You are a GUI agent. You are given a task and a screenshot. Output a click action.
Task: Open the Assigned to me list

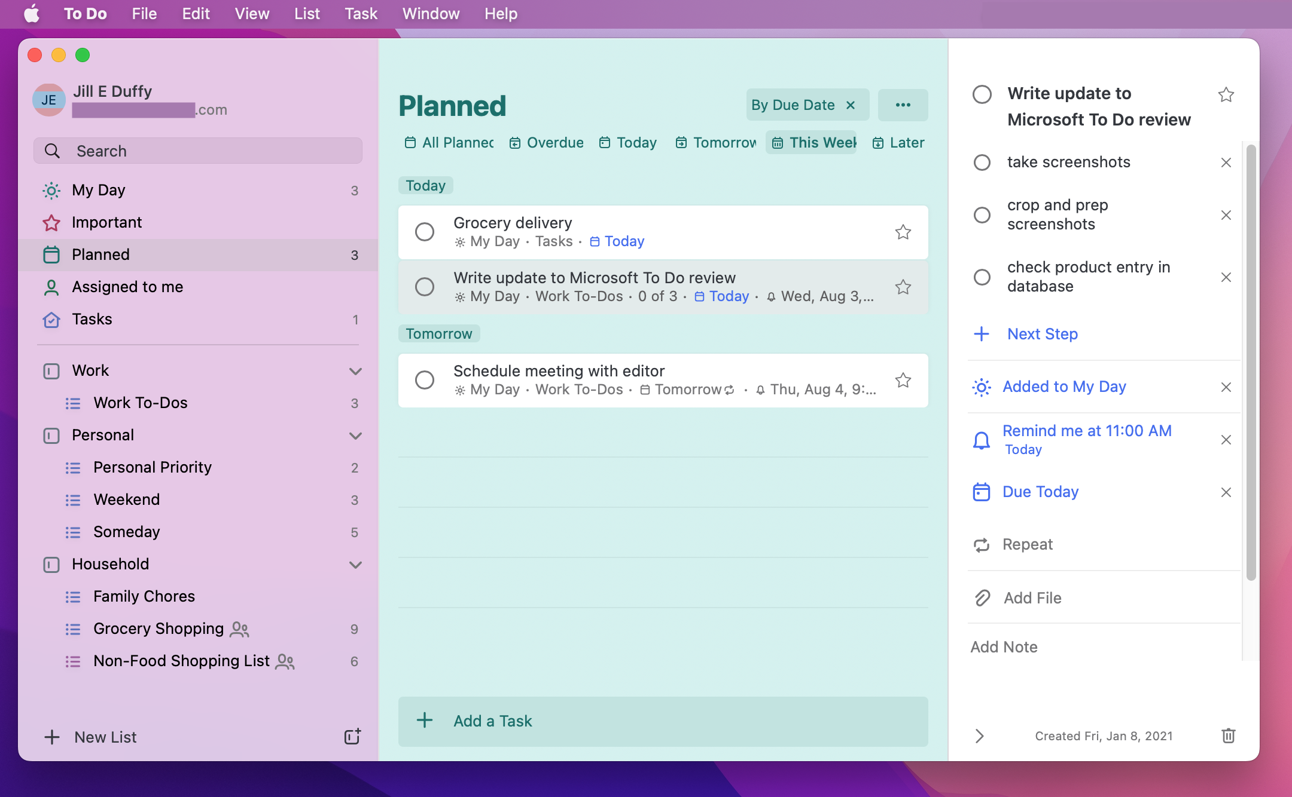click(127, 287)
